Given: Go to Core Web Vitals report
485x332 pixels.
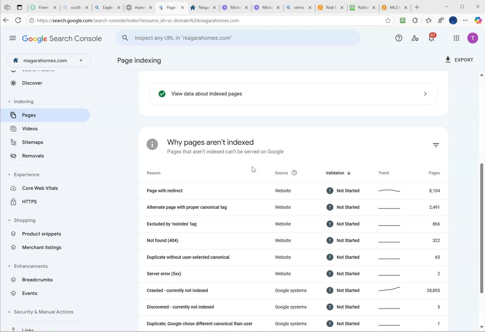Looking at the screenshot, I should click(40, 188).
